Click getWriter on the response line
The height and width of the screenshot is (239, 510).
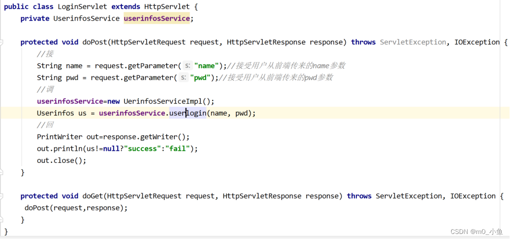(159, 137)
